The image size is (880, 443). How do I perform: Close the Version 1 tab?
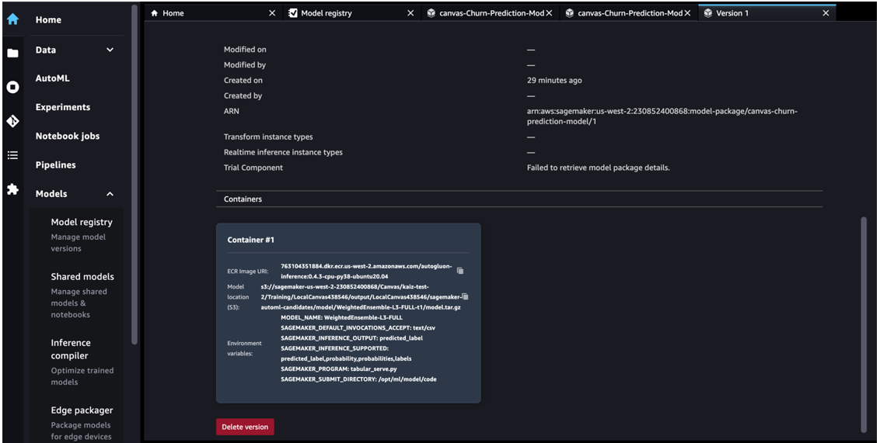coord(826,13)
